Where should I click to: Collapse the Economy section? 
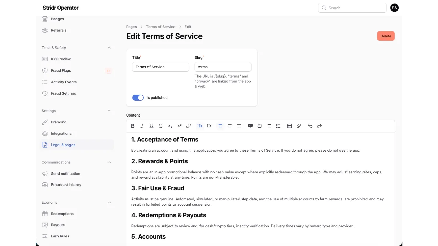(x=109, y=202)
